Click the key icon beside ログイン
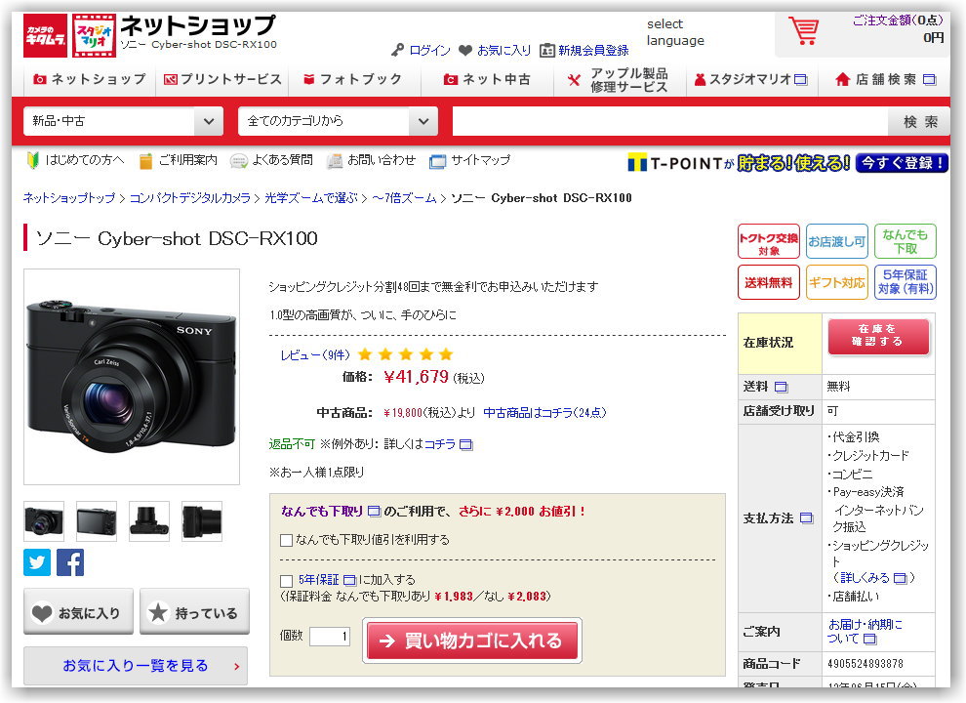Screen dimensions: 966x703 click(398, 50)
